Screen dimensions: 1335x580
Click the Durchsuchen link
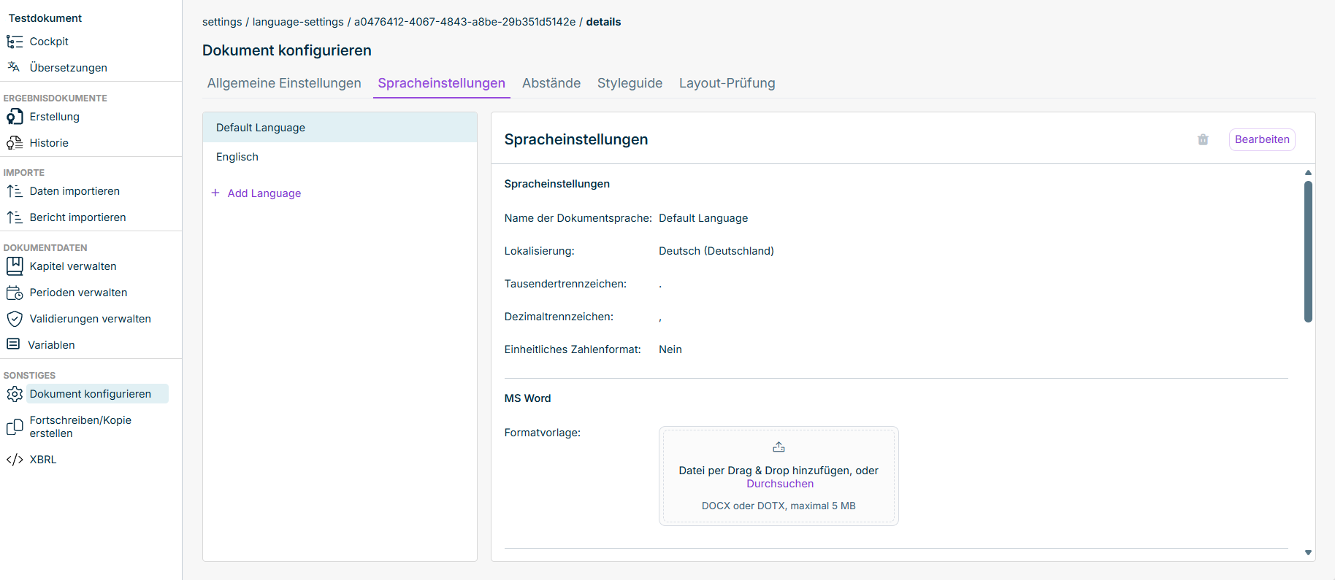[x=780, y=484]
